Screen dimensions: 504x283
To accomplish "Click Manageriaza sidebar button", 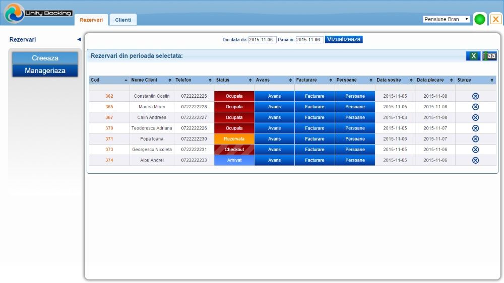I will [x=45, y=70].
